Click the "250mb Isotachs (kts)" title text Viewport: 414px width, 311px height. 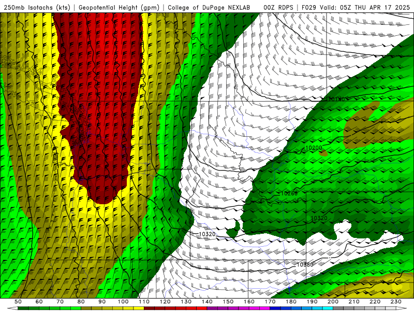[37, 8]
